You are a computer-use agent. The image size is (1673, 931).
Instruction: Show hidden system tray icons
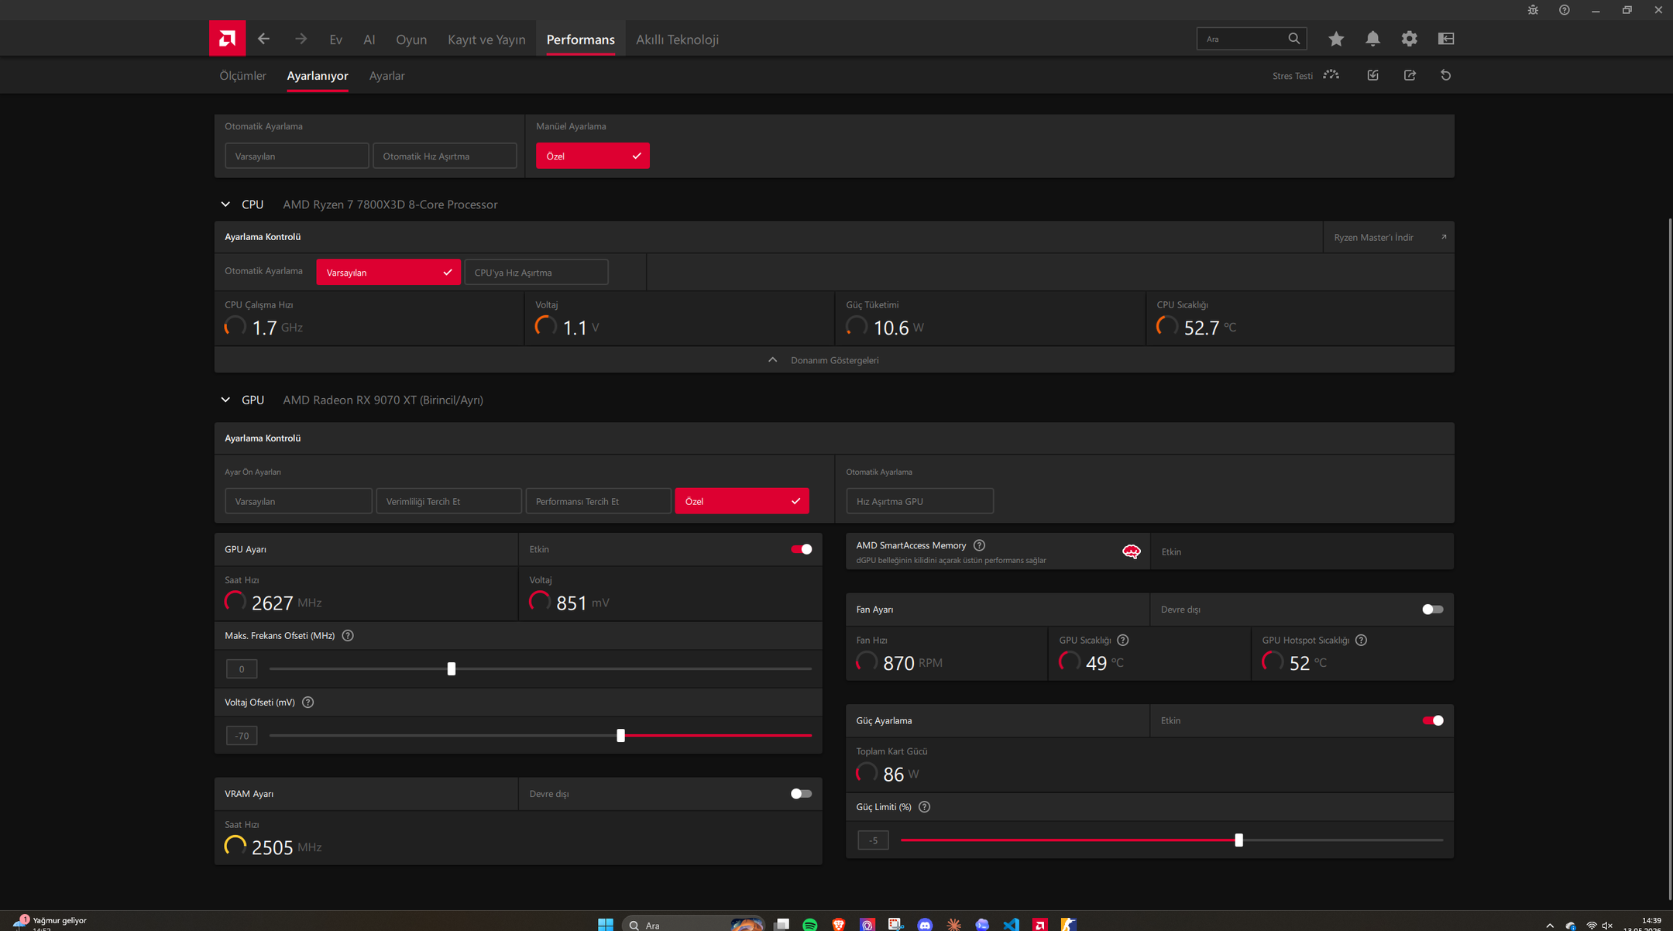(x=1550, y=925)
